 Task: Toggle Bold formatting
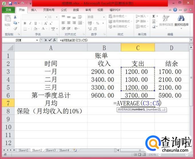25,23
